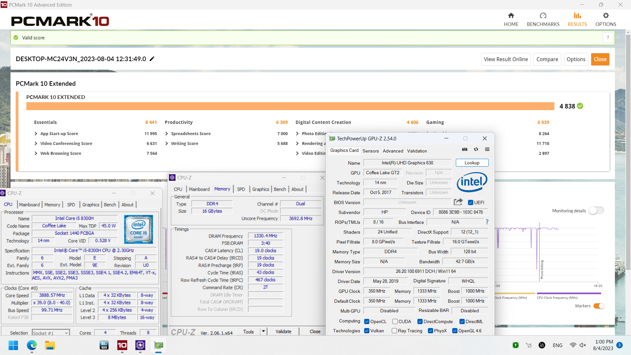Click the orange Close button
This screenshot has width=631, height=355.
tap(600, 59)
